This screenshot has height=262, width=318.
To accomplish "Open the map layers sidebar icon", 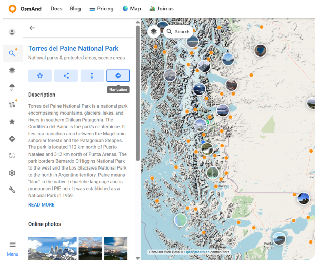I will coord(12,70).
